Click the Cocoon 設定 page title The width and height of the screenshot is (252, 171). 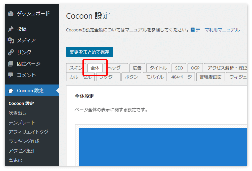88,16
